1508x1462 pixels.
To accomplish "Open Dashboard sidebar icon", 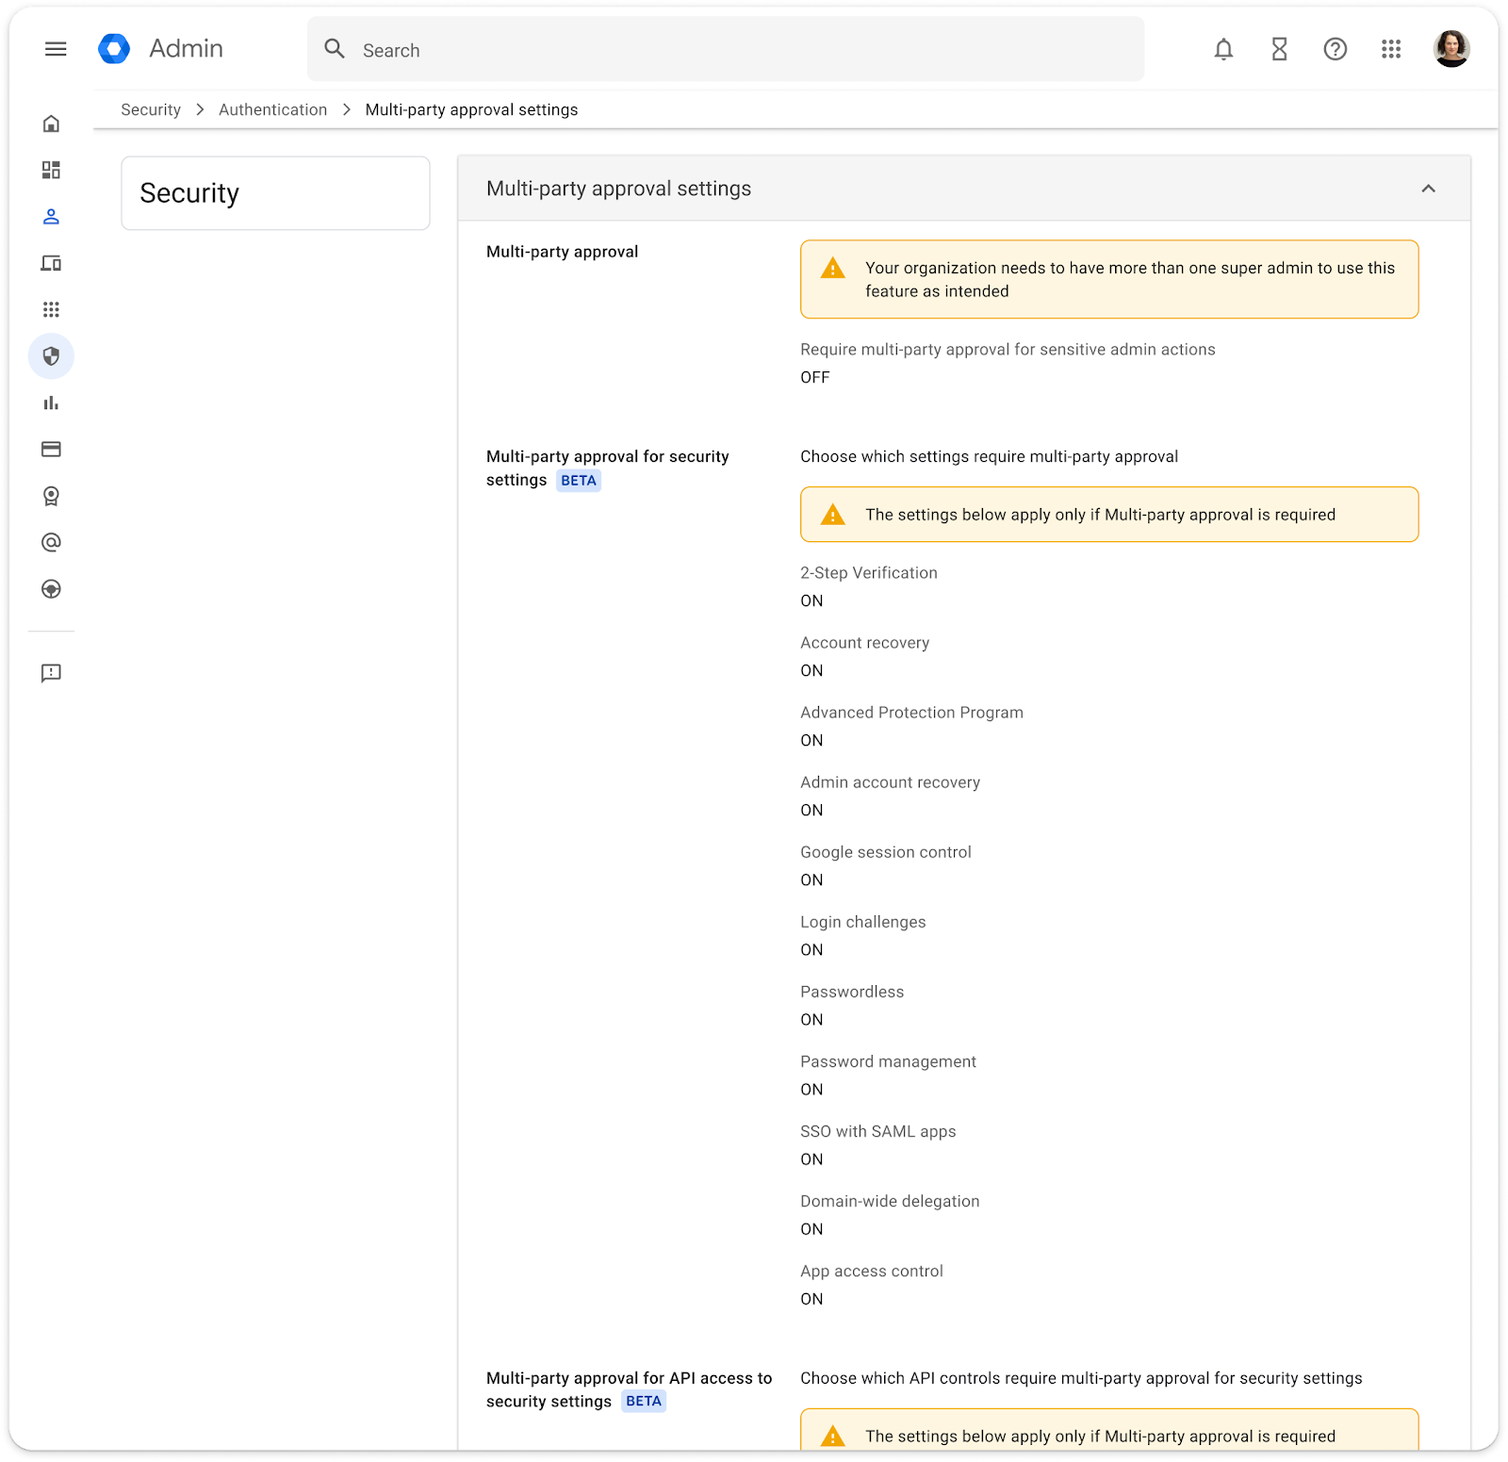I will click(51, 170).
